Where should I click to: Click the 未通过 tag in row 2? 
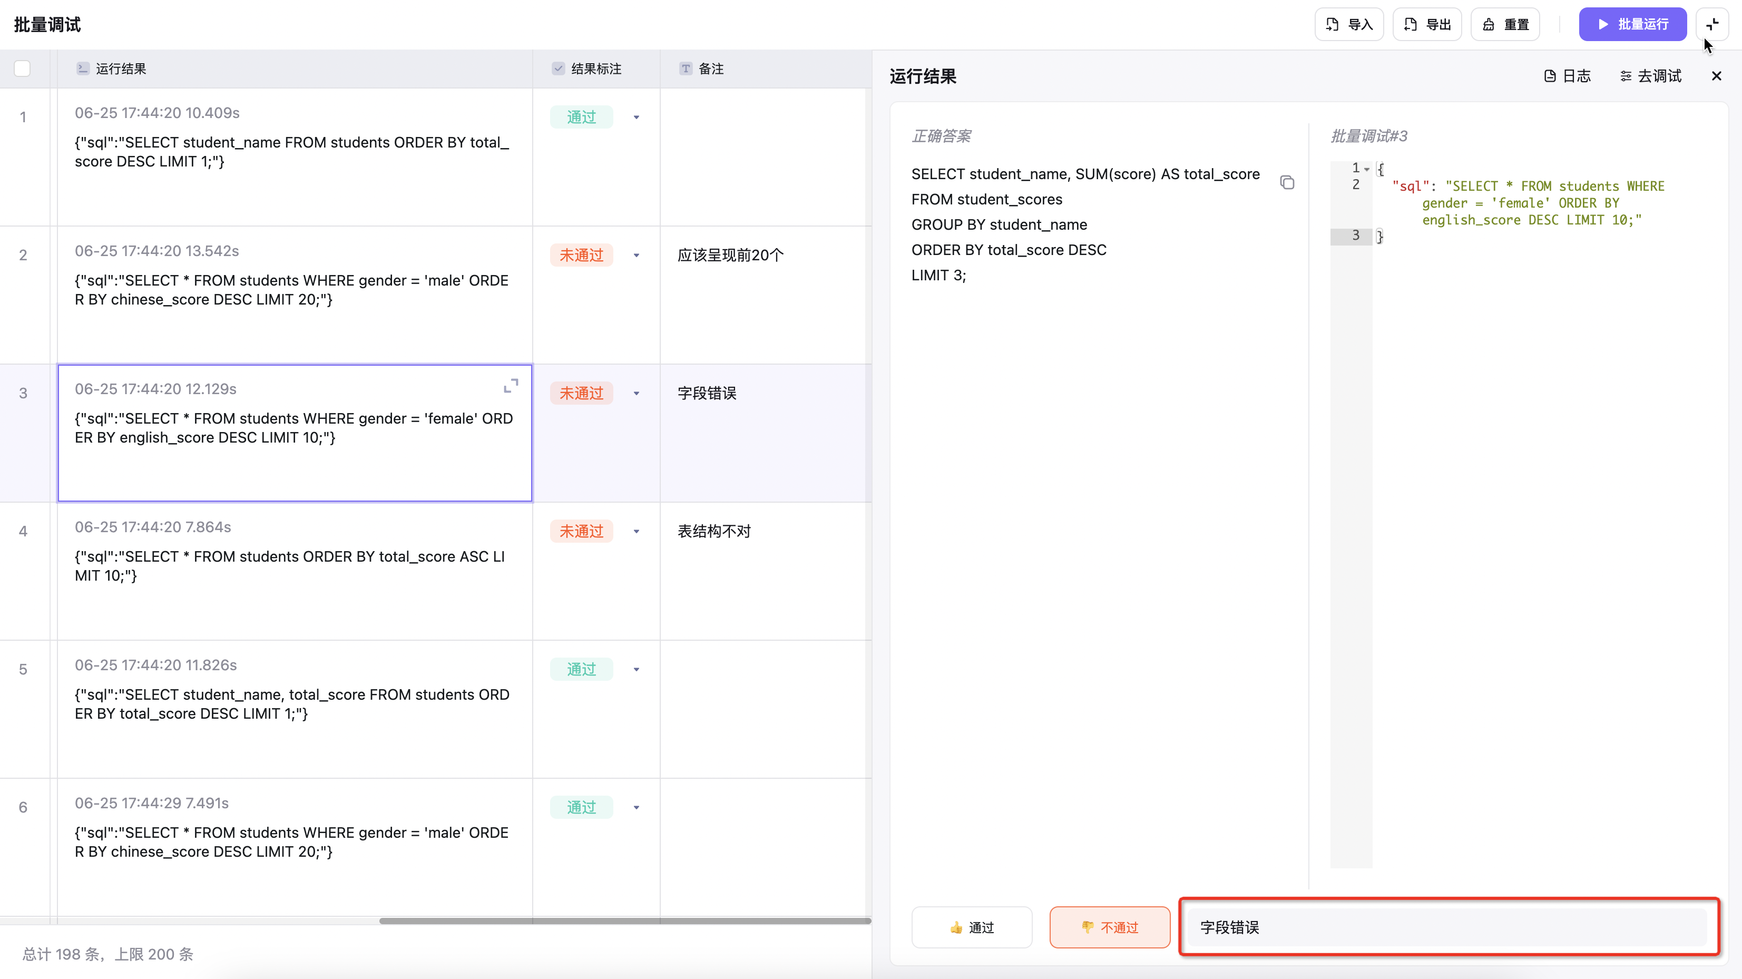tap(581, 256)
